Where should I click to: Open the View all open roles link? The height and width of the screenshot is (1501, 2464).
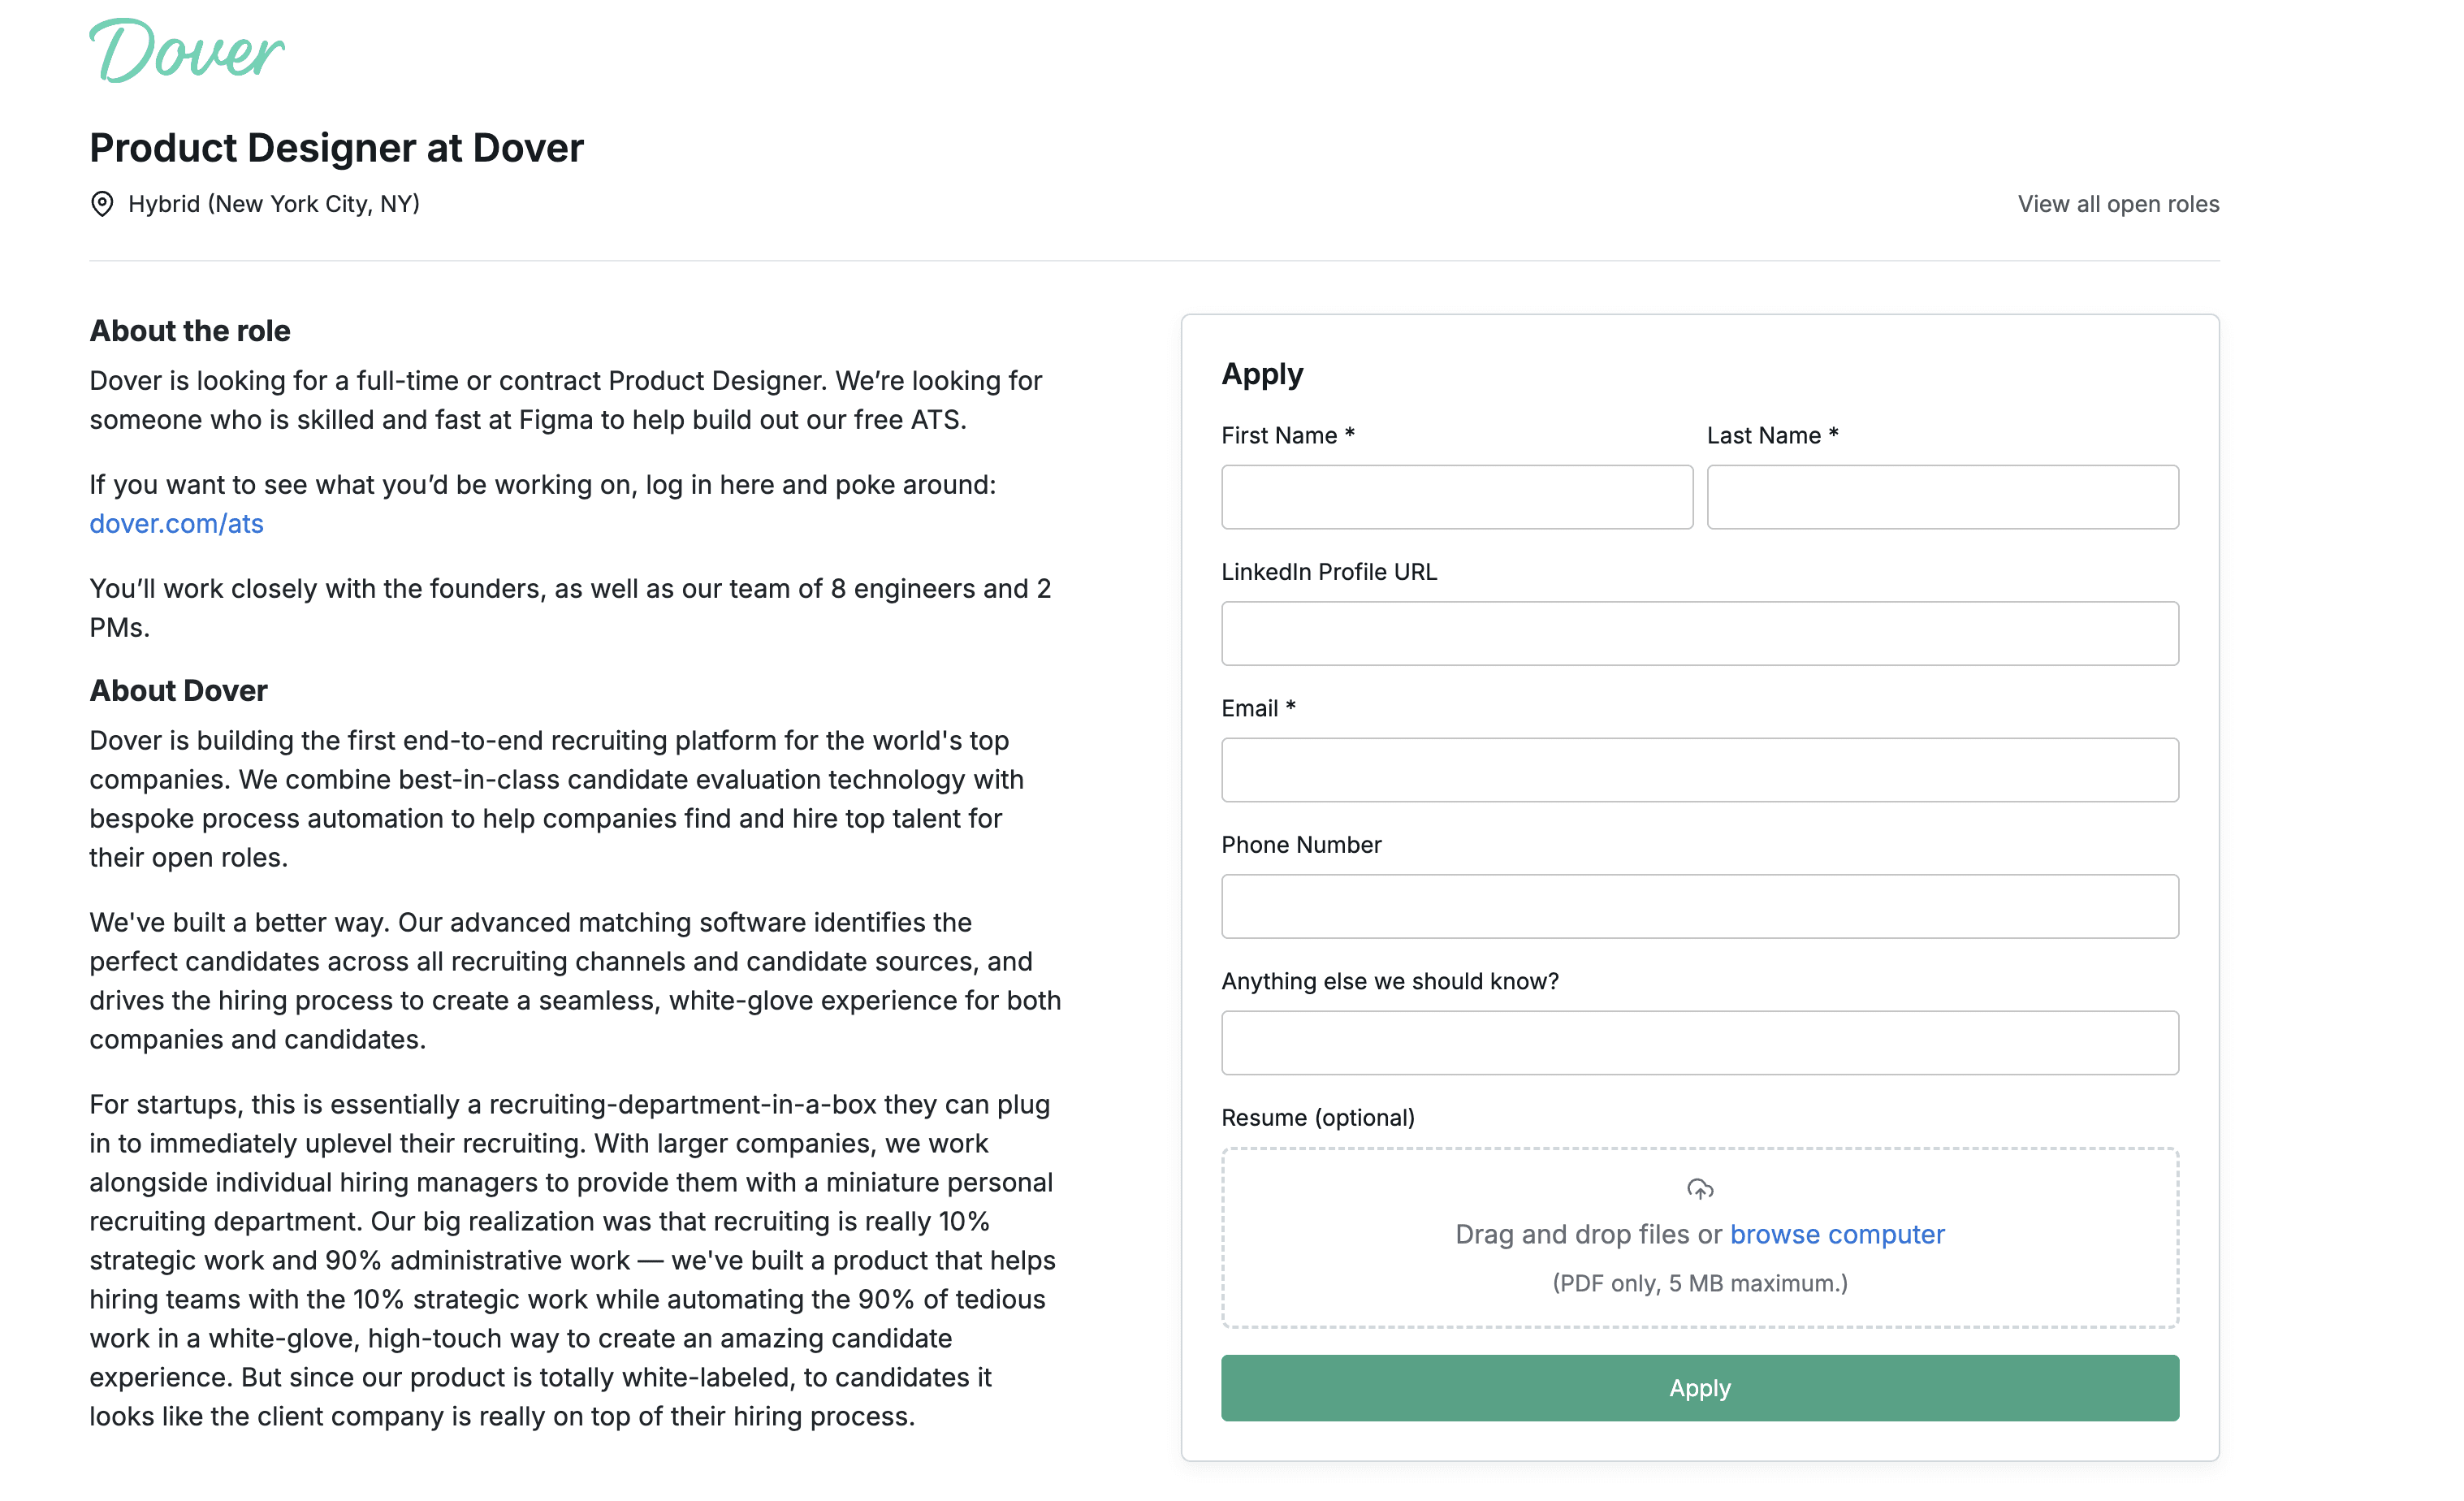(2117, 204)
